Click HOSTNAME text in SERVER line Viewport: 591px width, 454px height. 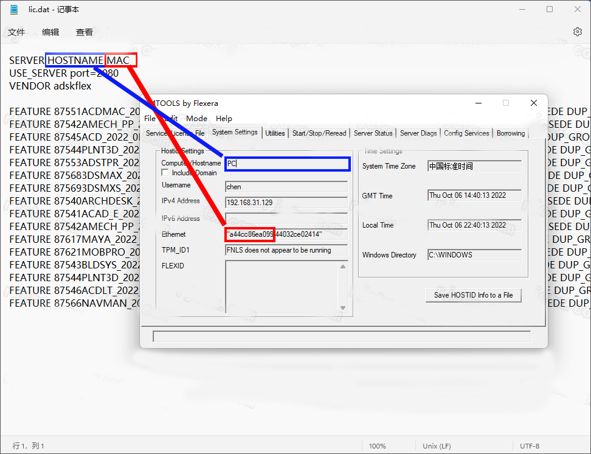tap(75, 60)
